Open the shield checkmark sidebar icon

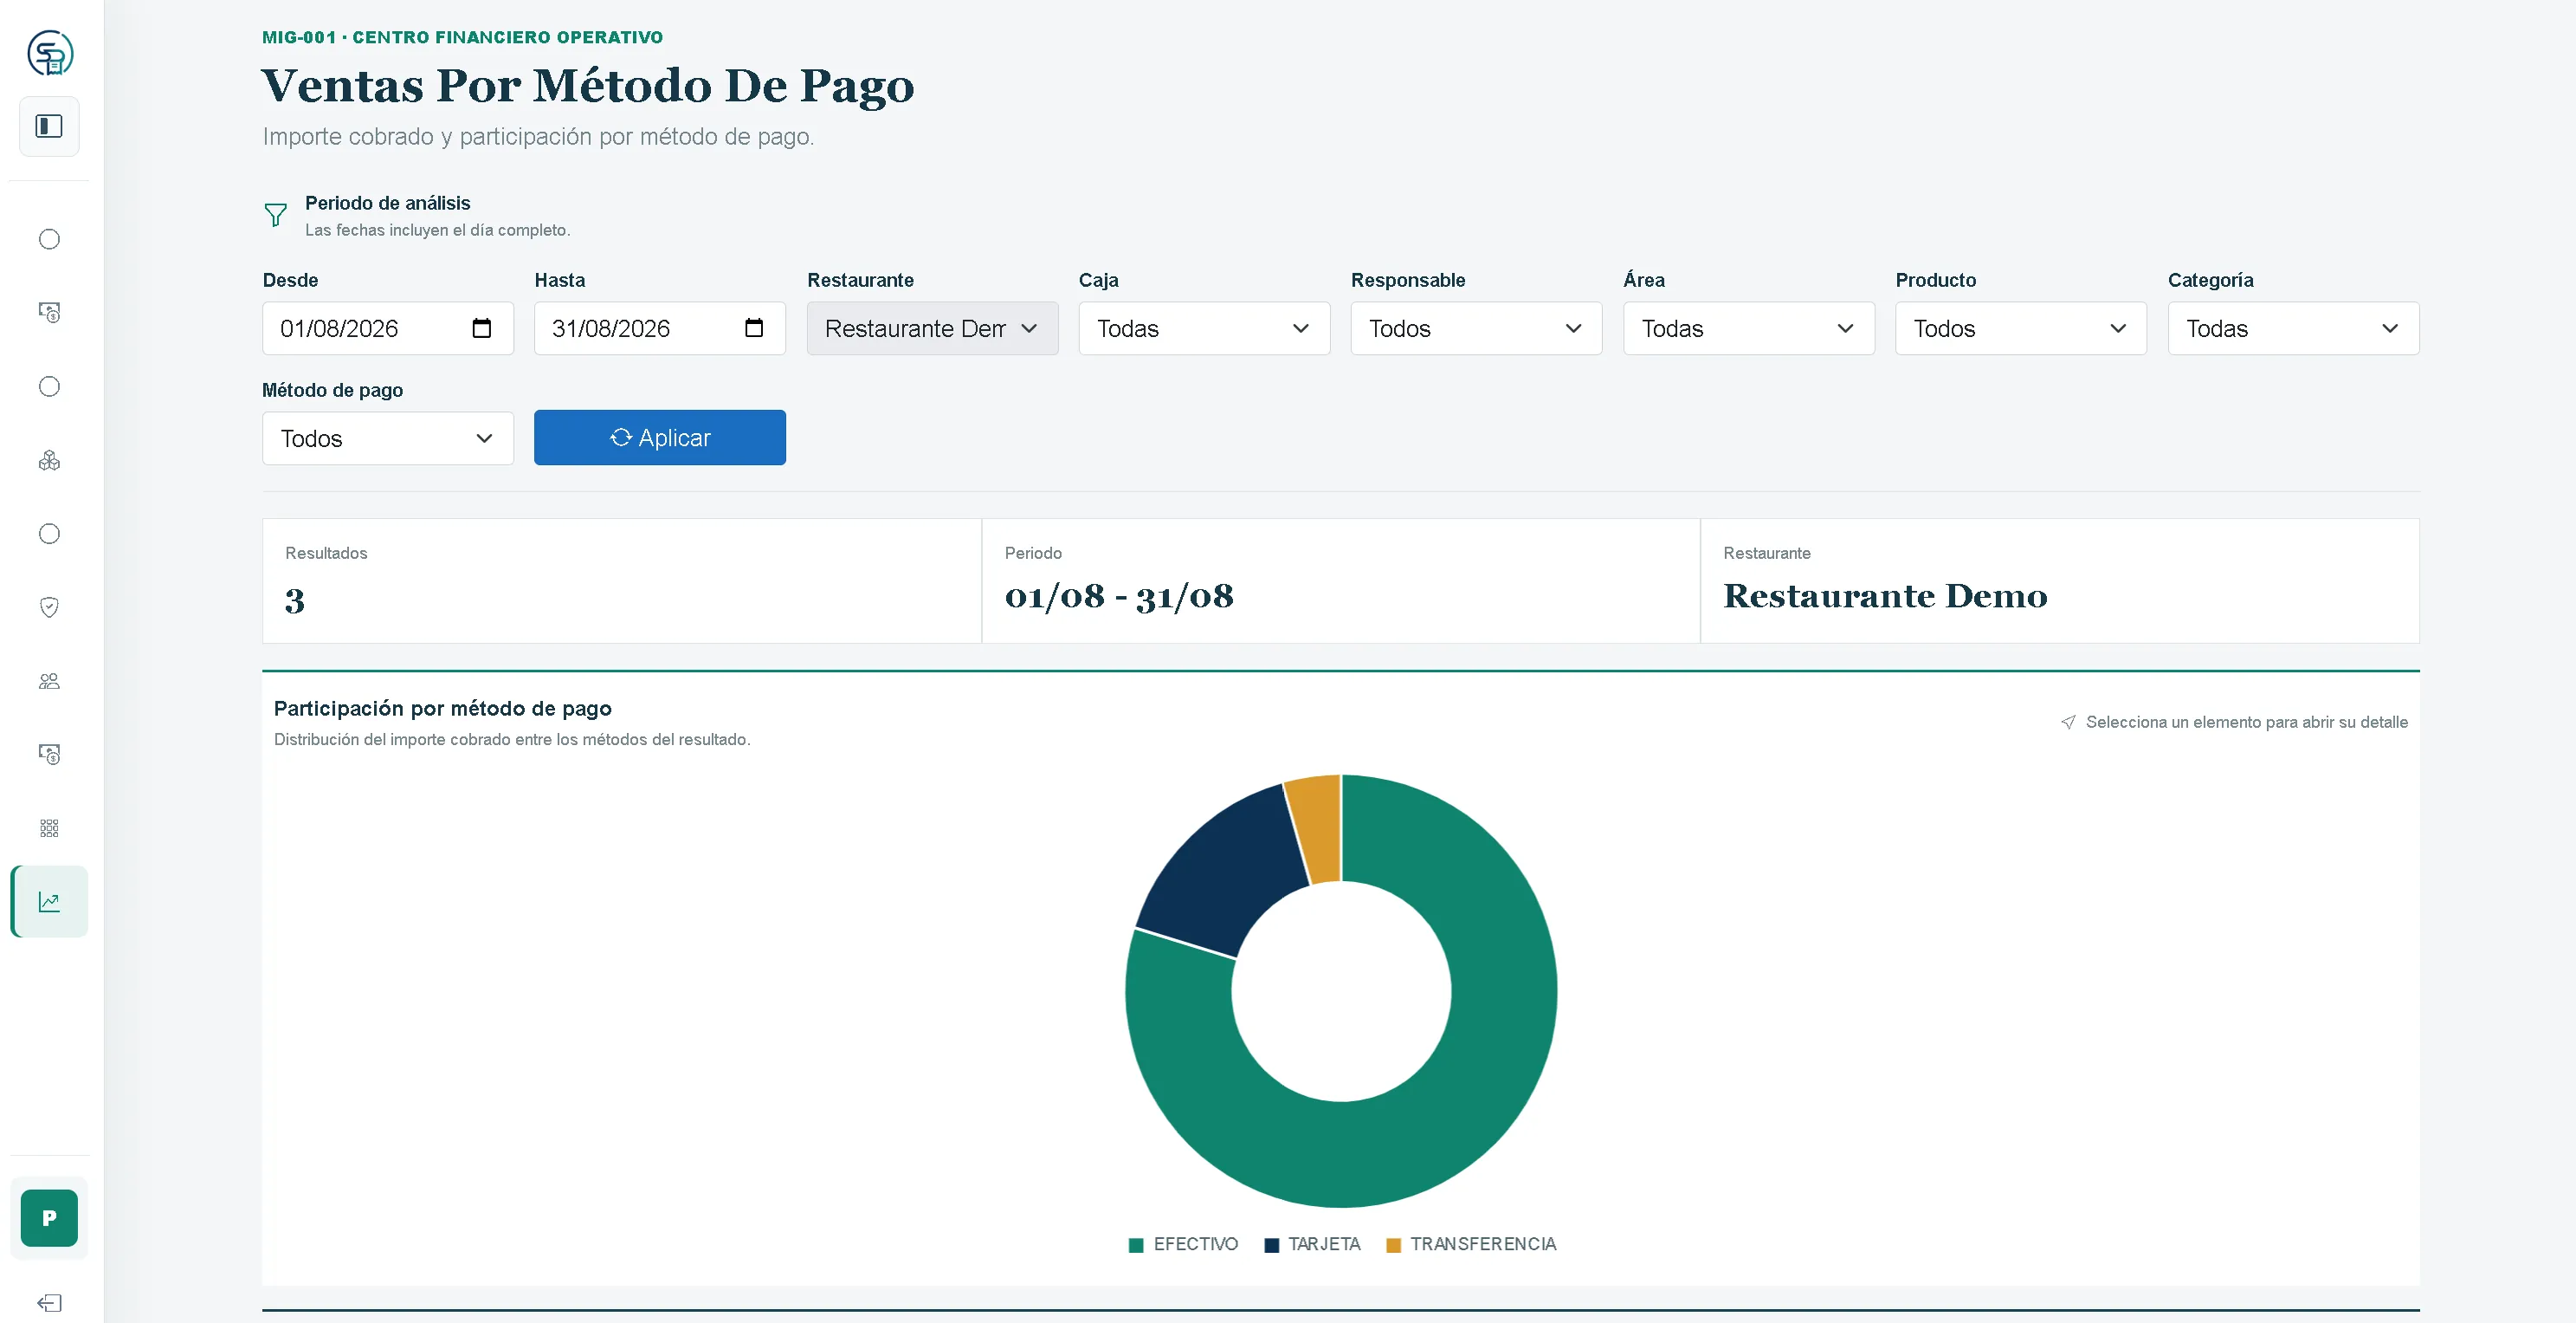49,607
